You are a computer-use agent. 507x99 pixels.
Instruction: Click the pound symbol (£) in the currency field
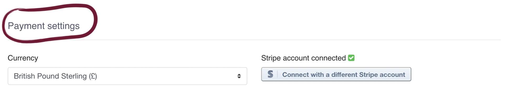(93, 76)
